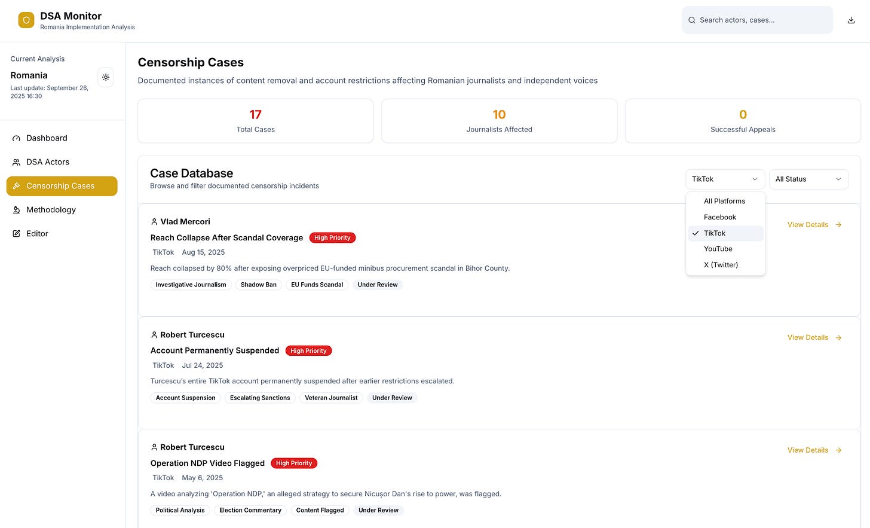Choose X (Twitter) from the platform list

pos(725,265)
